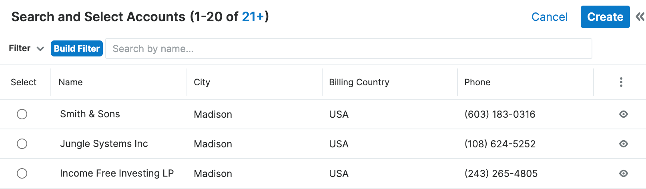Preview the Smith & Sons account record
Image resolution: width=646 pixels, height=189 pixels.
(623, 114)
